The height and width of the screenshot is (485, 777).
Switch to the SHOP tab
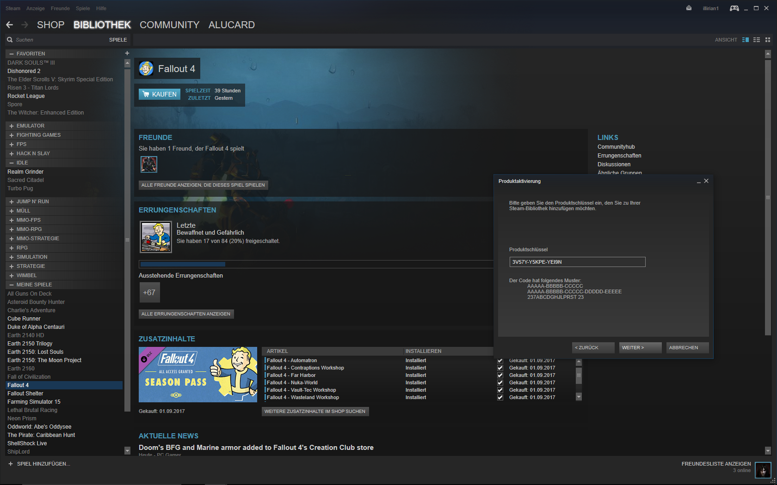coord(50,25)
